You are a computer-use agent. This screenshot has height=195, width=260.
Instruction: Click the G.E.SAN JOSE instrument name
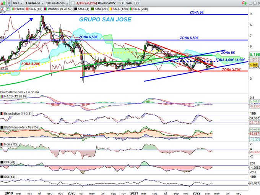coord(130,3)
